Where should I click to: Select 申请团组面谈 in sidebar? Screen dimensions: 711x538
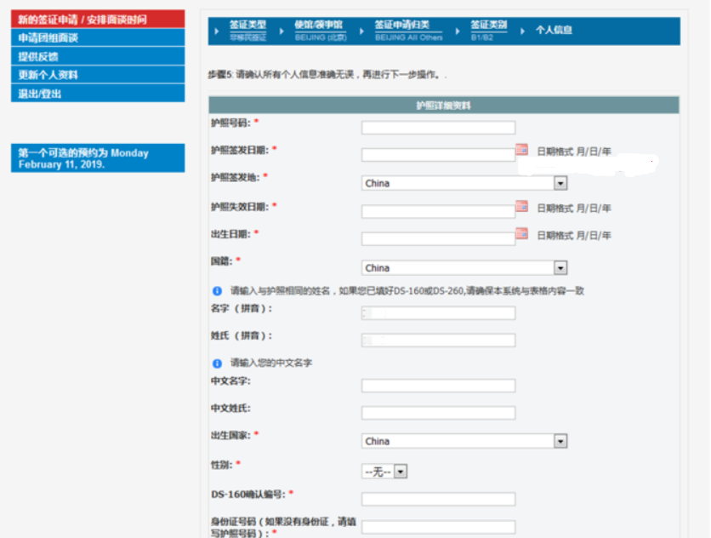(x=98, y=37)
